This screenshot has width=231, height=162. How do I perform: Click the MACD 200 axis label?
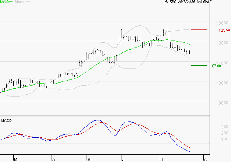pyautogui.click(x=225, y=133)
